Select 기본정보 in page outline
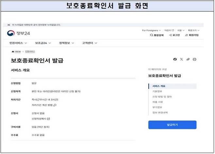Viewport: 215px width, 154px height. coord(157,91)
